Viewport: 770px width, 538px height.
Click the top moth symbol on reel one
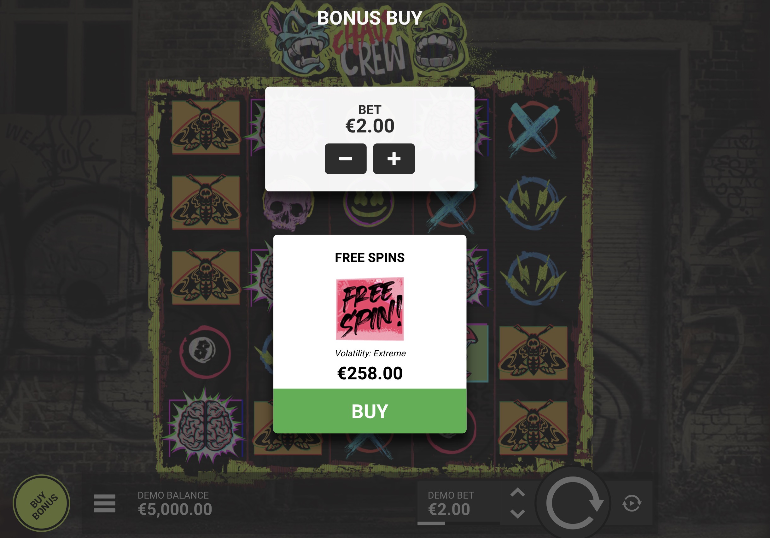(x=206, y=127)
